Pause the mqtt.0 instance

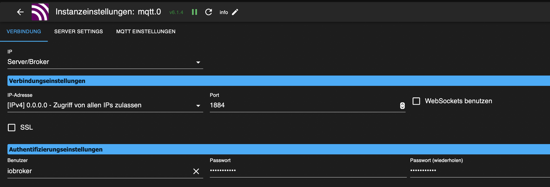pos(194,12)
